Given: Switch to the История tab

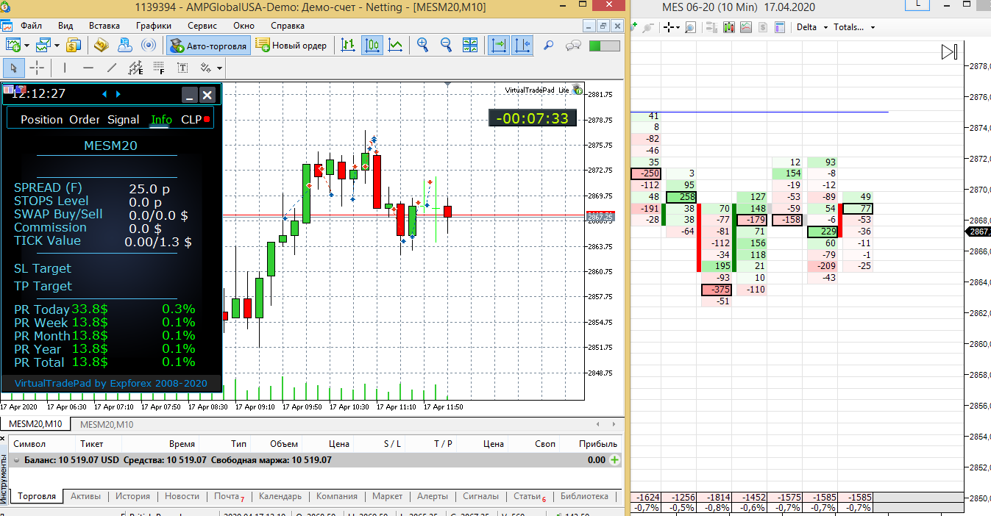Looking at the screenshot, I should click(132, 496).
